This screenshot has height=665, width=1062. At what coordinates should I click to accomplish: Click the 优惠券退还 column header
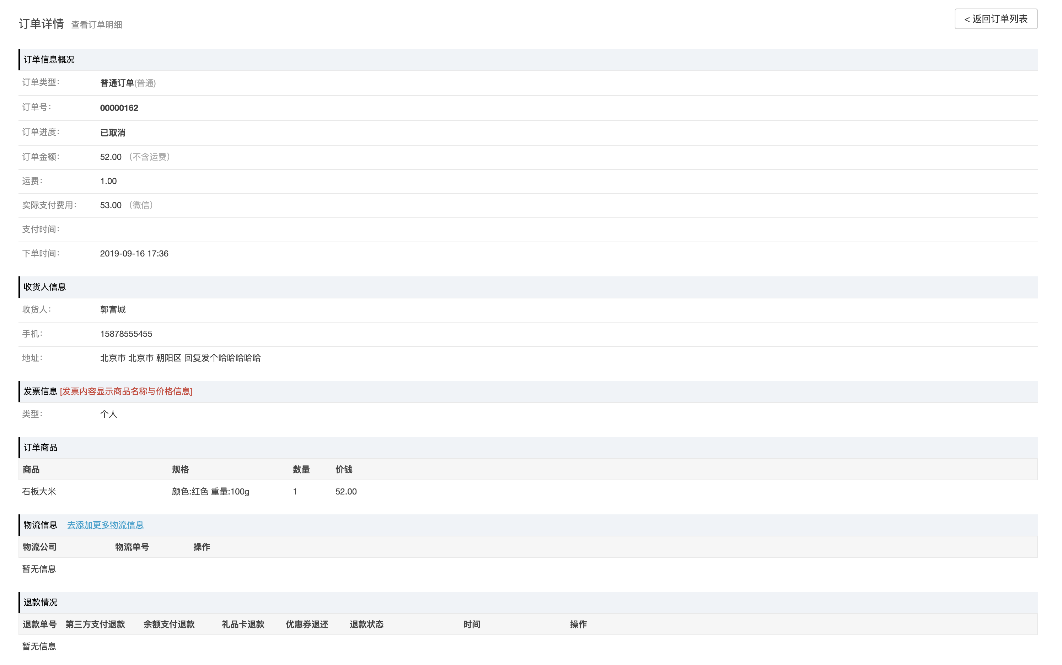307,624
